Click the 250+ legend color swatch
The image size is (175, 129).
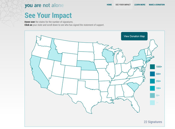pyautogui.click(x=152, y=81)
